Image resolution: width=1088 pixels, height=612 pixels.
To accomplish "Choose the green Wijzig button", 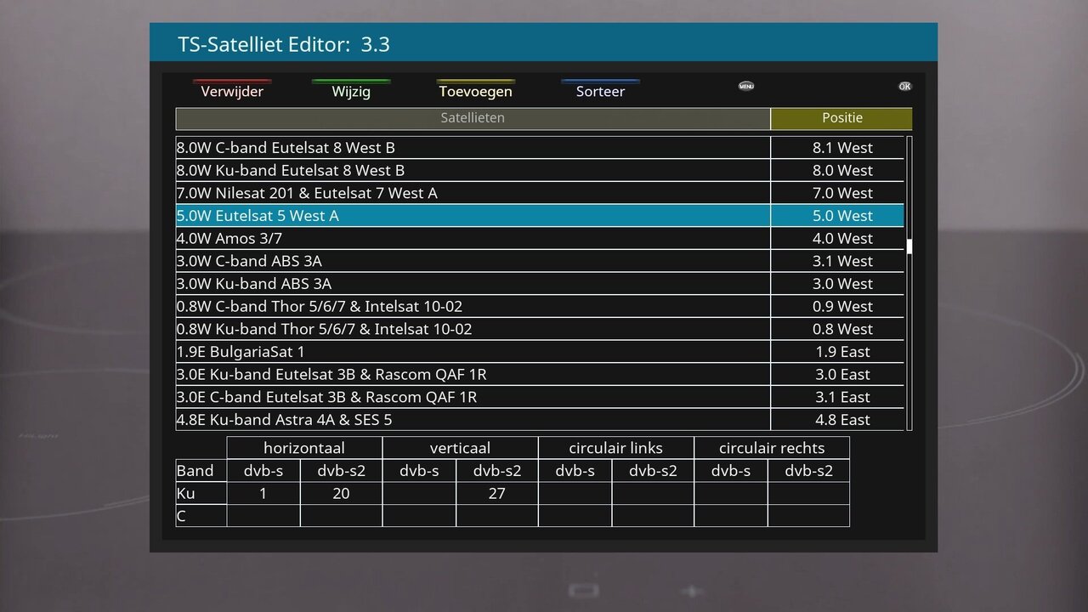I will 351,90.
